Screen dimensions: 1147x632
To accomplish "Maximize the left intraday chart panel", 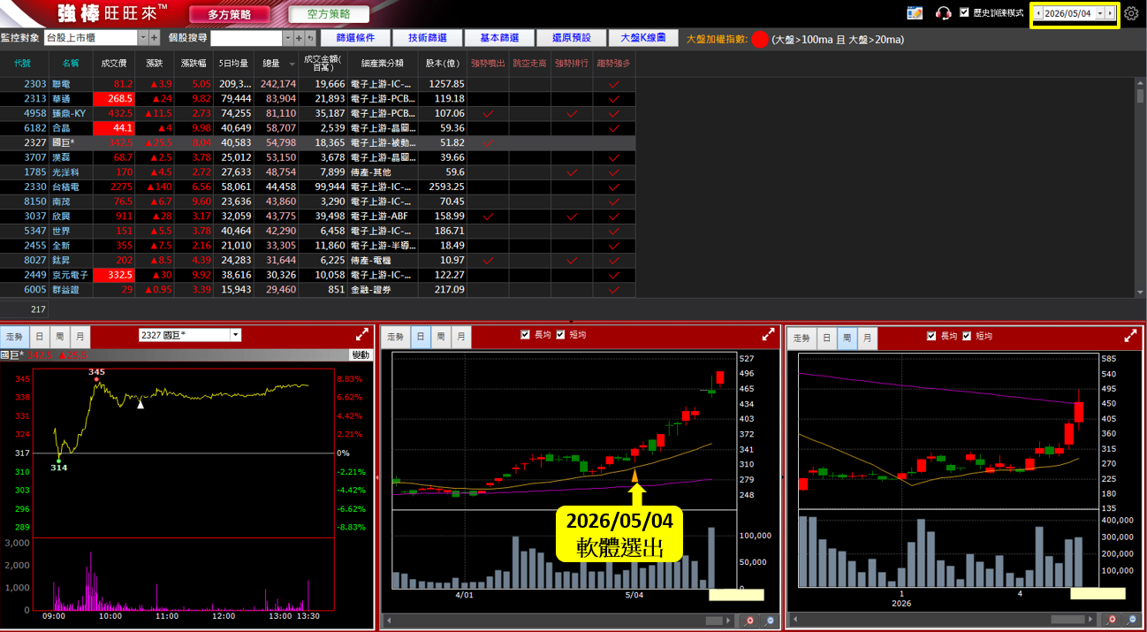I will point(362,335).
